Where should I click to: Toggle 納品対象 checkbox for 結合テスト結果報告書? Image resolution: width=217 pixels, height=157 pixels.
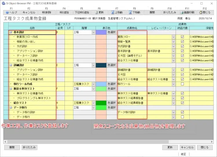[182, 103]
